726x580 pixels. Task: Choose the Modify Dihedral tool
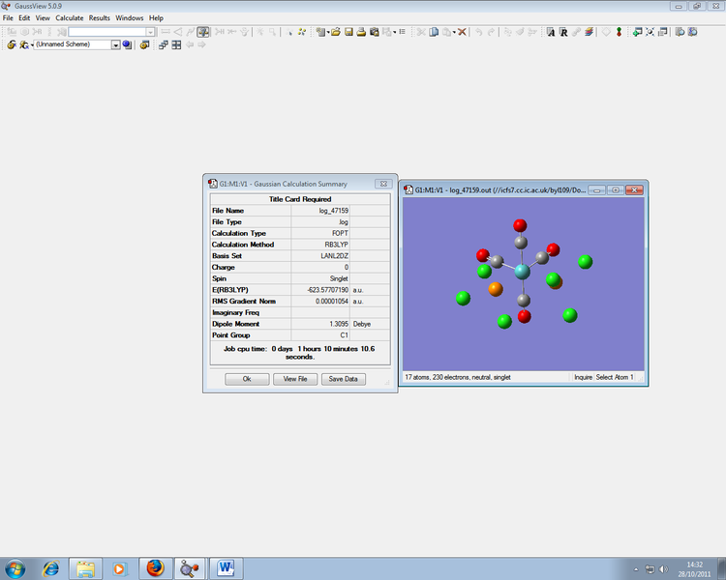click(x=191, y=32)
